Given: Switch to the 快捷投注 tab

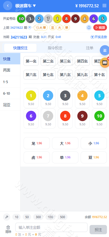Looking at the screenshot, I should pyautogui.click(x=20, y=48).
